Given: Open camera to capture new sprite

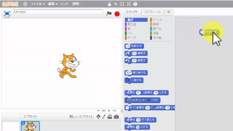Looking at the screenshot, I should coord(116,117).
